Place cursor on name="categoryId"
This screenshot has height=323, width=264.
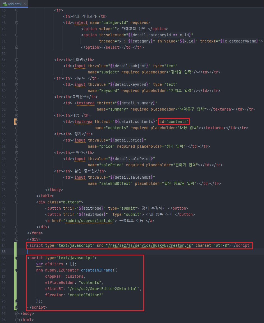pyautogui.click(x=109, y=23)
